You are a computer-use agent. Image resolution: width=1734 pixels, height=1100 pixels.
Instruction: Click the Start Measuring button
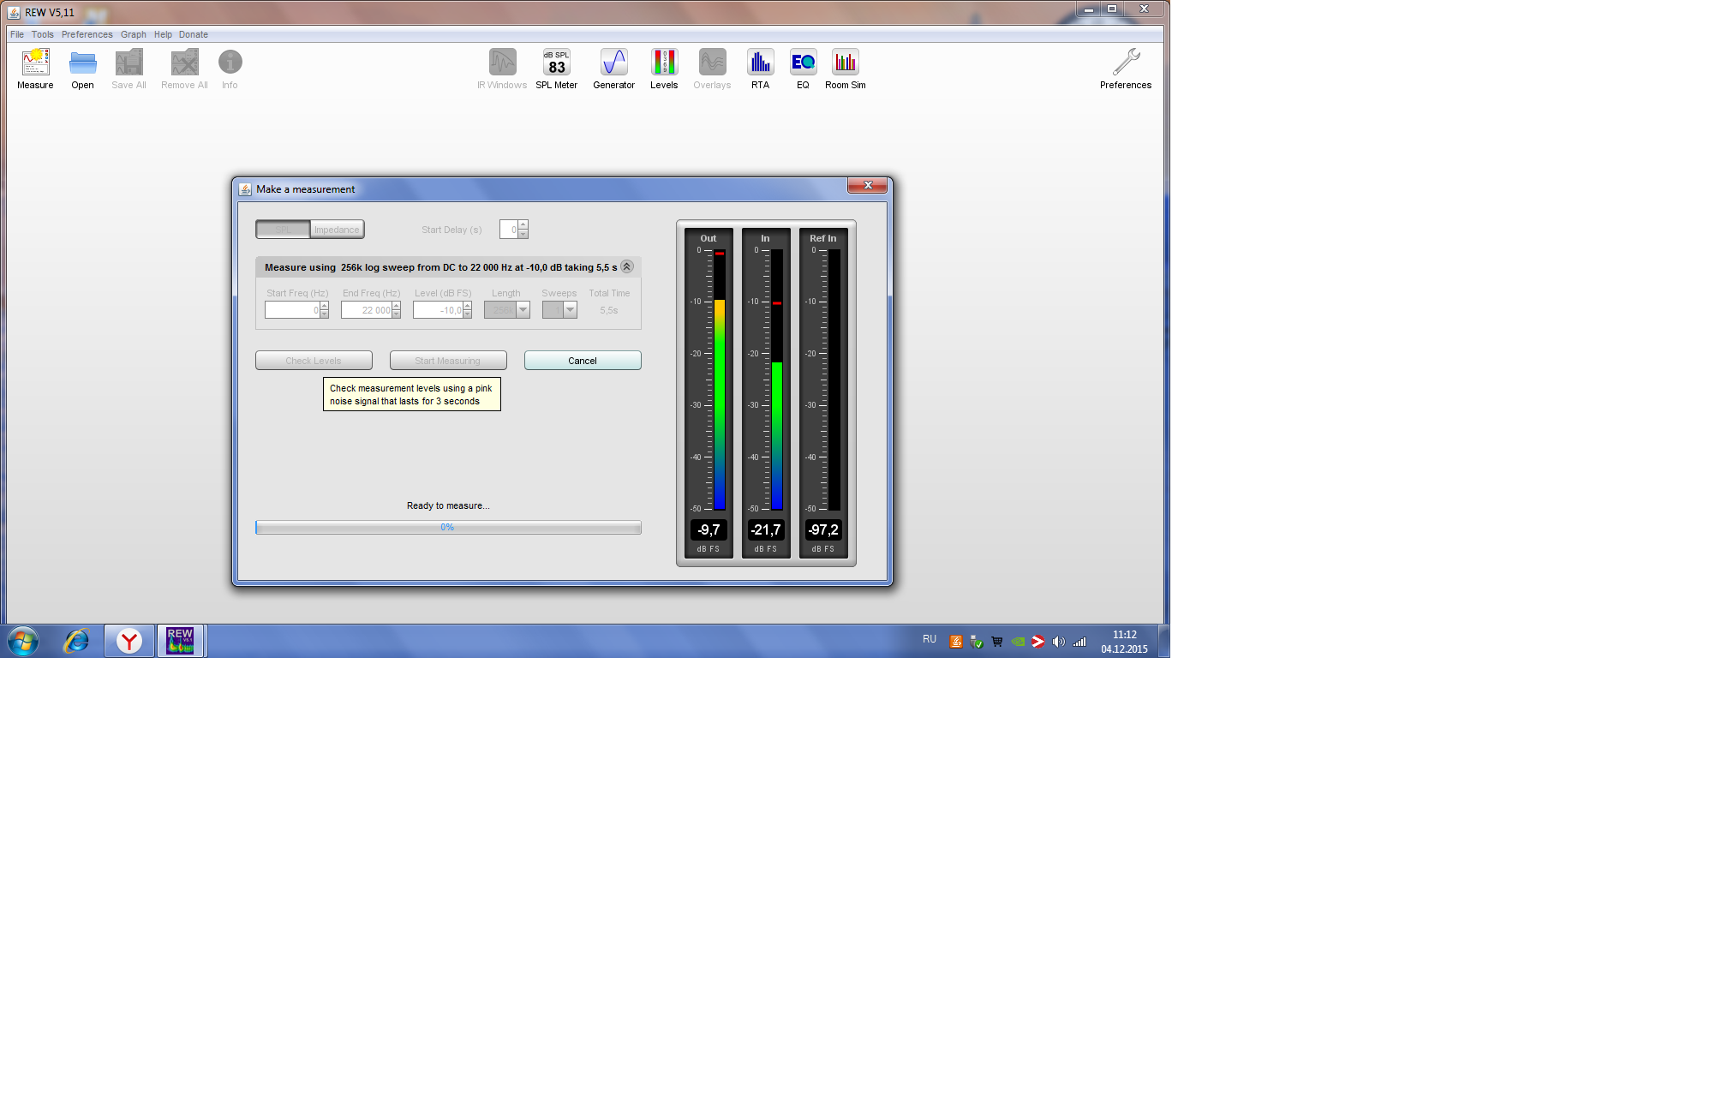point(447,361)
